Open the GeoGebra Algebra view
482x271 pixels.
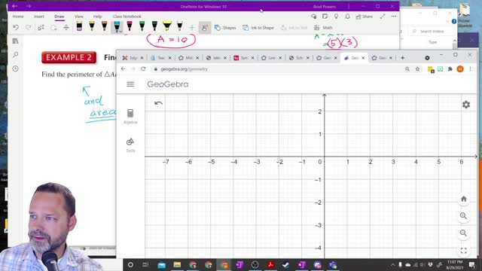(x=130, y=117)
